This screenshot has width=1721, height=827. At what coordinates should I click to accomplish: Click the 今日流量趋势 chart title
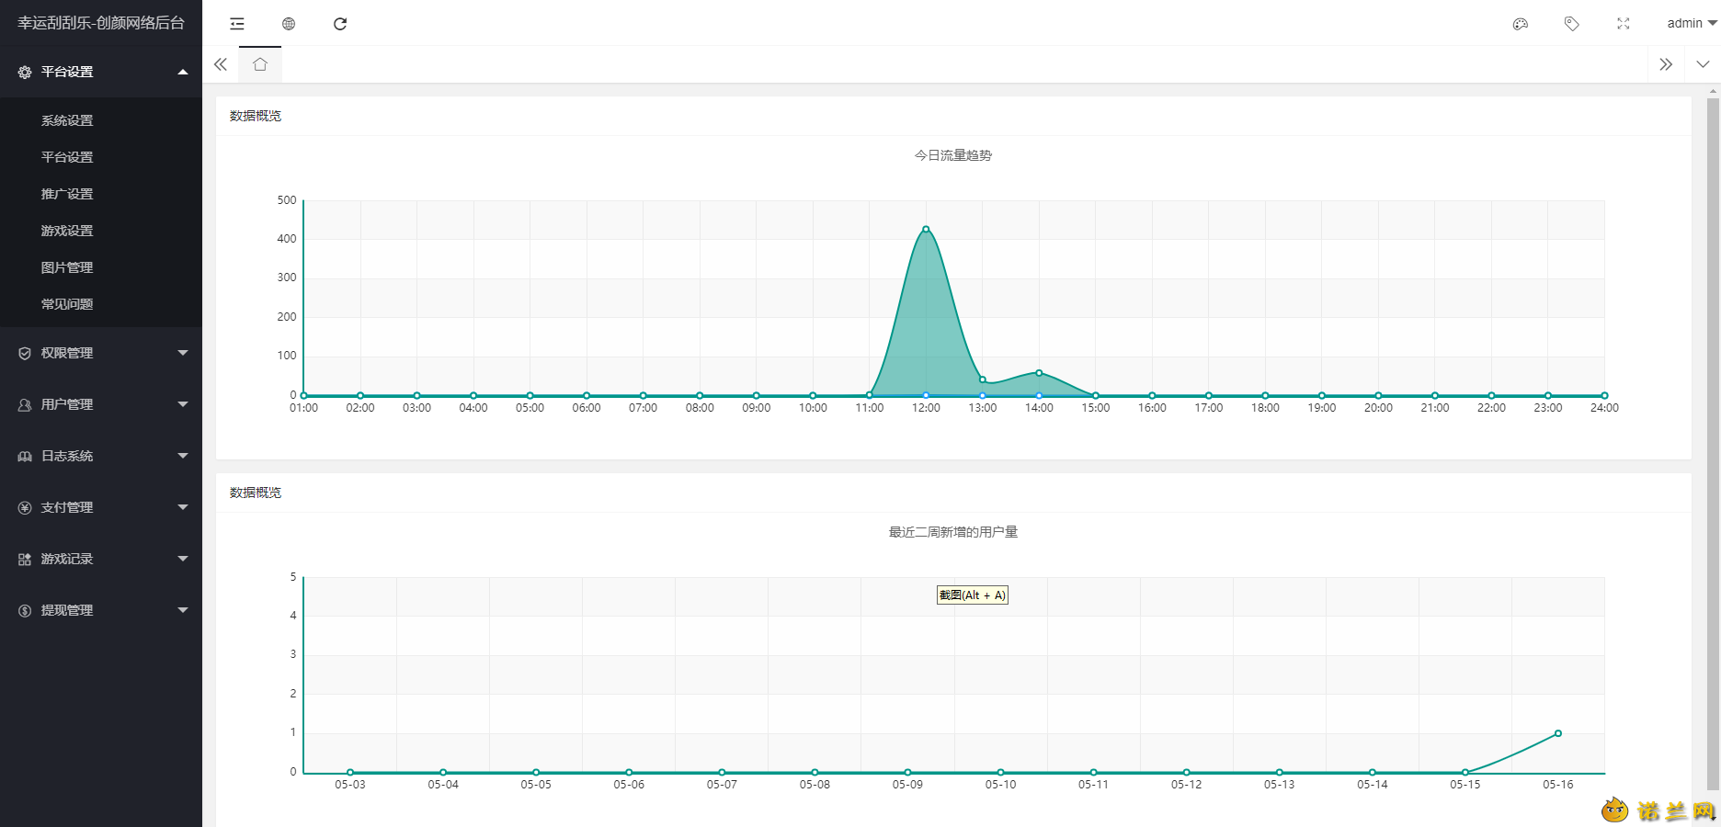coord(953,155)
